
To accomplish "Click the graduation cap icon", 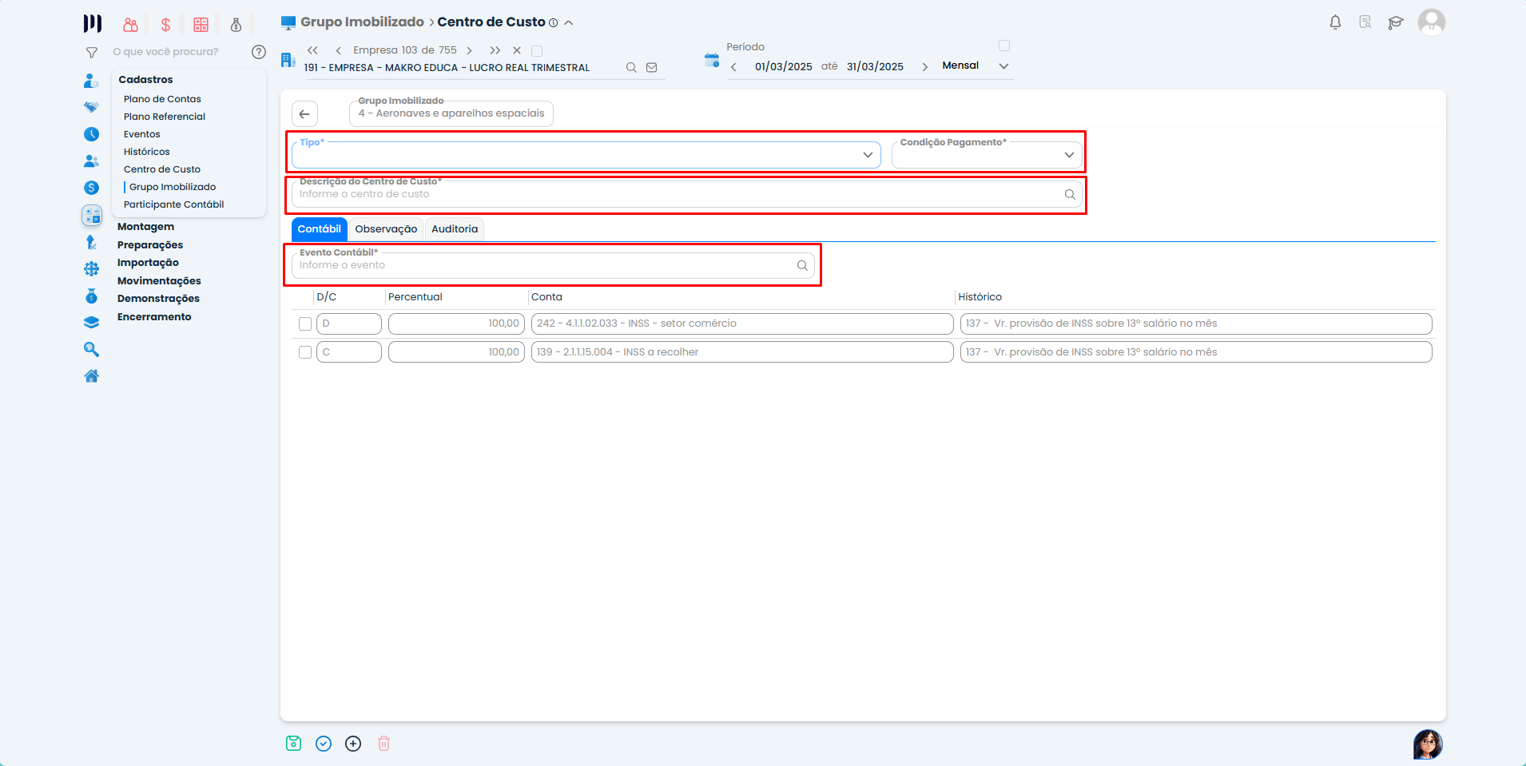I will [1396, 22].
